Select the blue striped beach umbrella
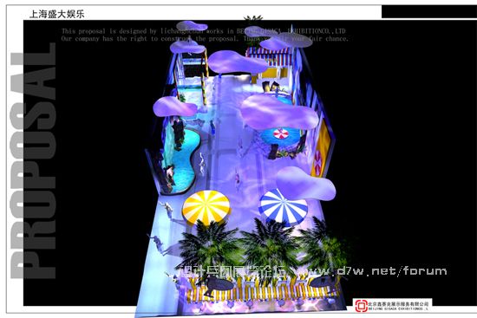The width and height of the screenshot is (477, 318). coord(283,207)
